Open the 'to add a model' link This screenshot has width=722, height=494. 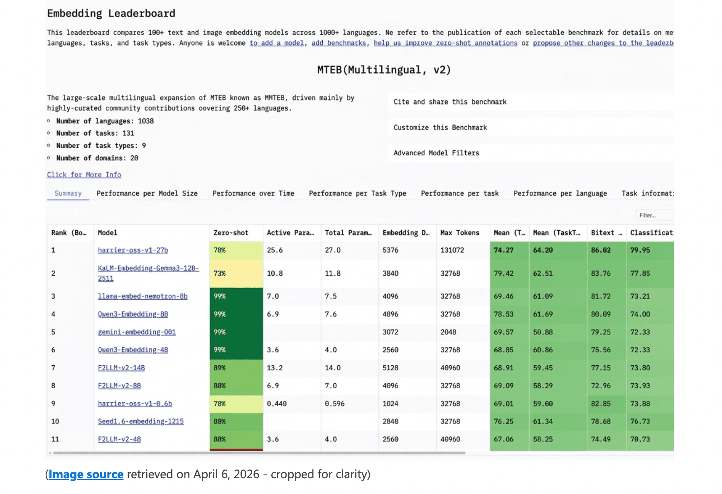276,43
